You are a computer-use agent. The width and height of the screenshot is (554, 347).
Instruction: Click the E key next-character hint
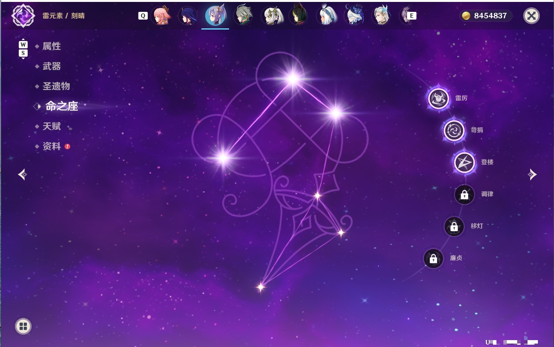coord(412,16)
